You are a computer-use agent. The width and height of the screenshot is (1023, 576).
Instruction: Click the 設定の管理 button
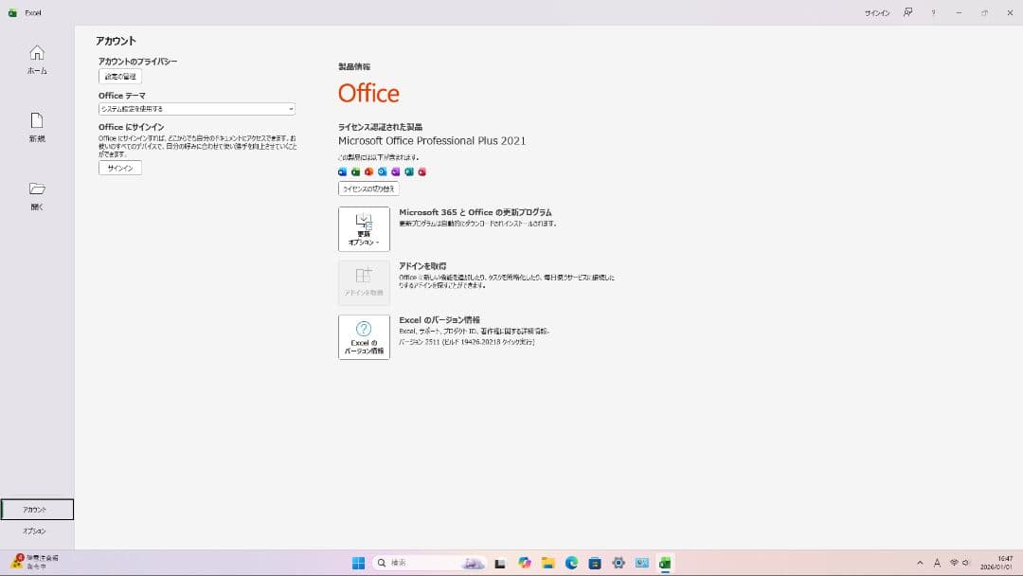[119, 76]
